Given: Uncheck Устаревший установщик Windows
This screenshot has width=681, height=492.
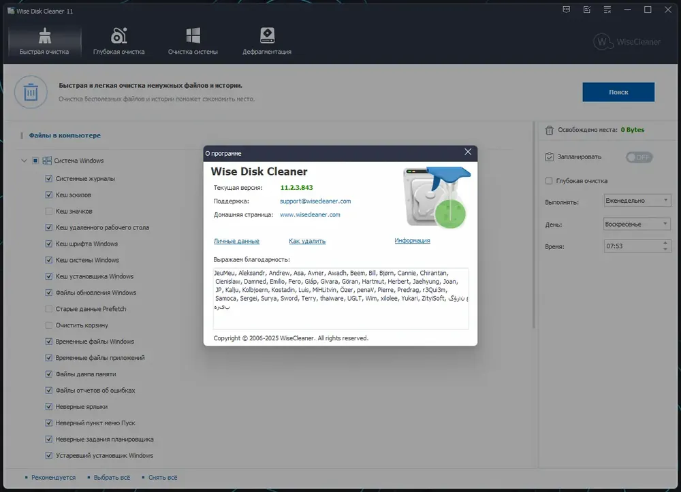Looking at the screenshot, I should tap(48, 455).
